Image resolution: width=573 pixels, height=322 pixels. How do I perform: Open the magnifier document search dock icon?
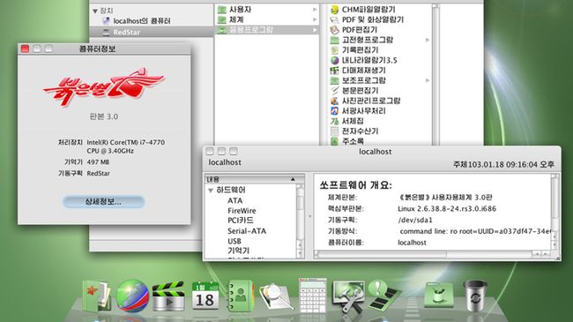pyautogui.click(x=276, y=296)
